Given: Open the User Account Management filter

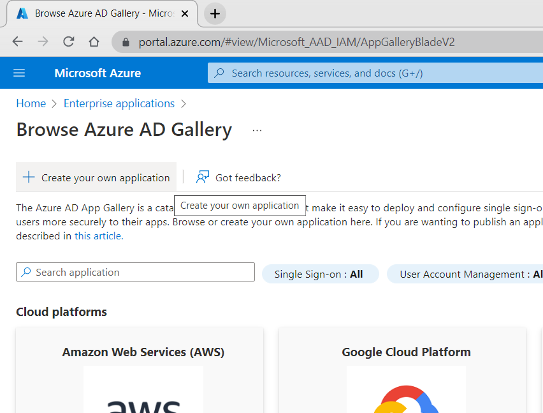Looking at the screenshot, I should coord(465,274).
